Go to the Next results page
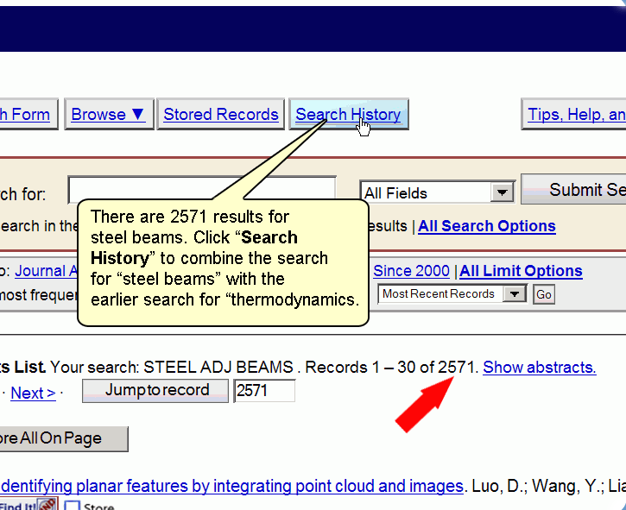This screenshot has height=510, width=626. tap(33, 393)
